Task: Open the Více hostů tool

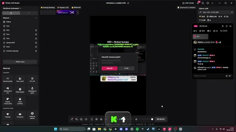Action: click(20, 80)
